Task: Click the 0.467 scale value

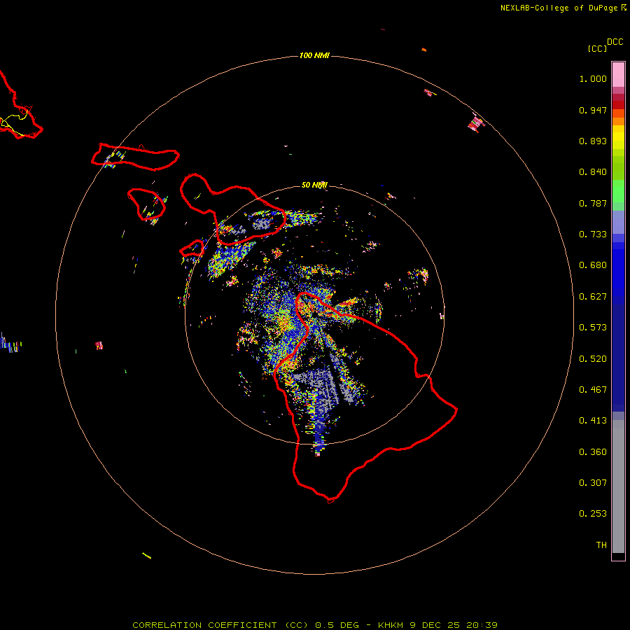Action: coord(593,390)
